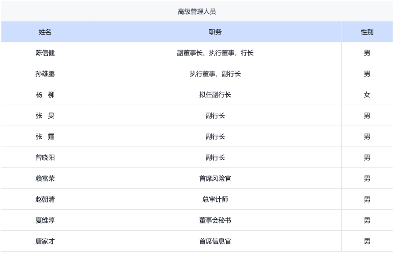
Task: Select the name 孙雄鹏
Action: tap(45, 74)
